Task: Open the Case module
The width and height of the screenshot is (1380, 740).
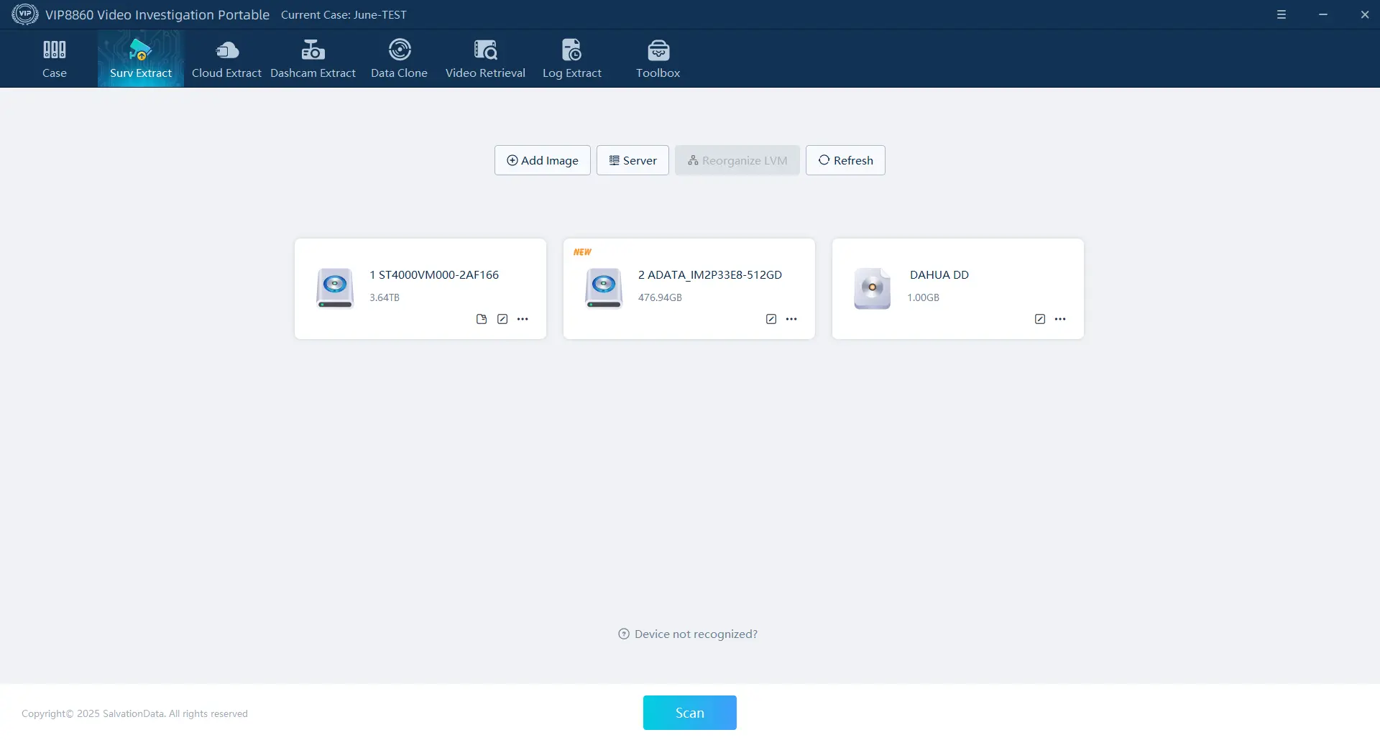Action: [x=54, y=59]
